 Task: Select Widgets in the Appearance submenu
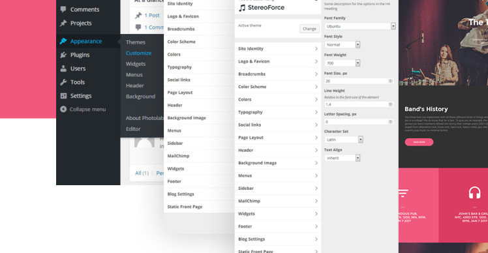[136, 64]
